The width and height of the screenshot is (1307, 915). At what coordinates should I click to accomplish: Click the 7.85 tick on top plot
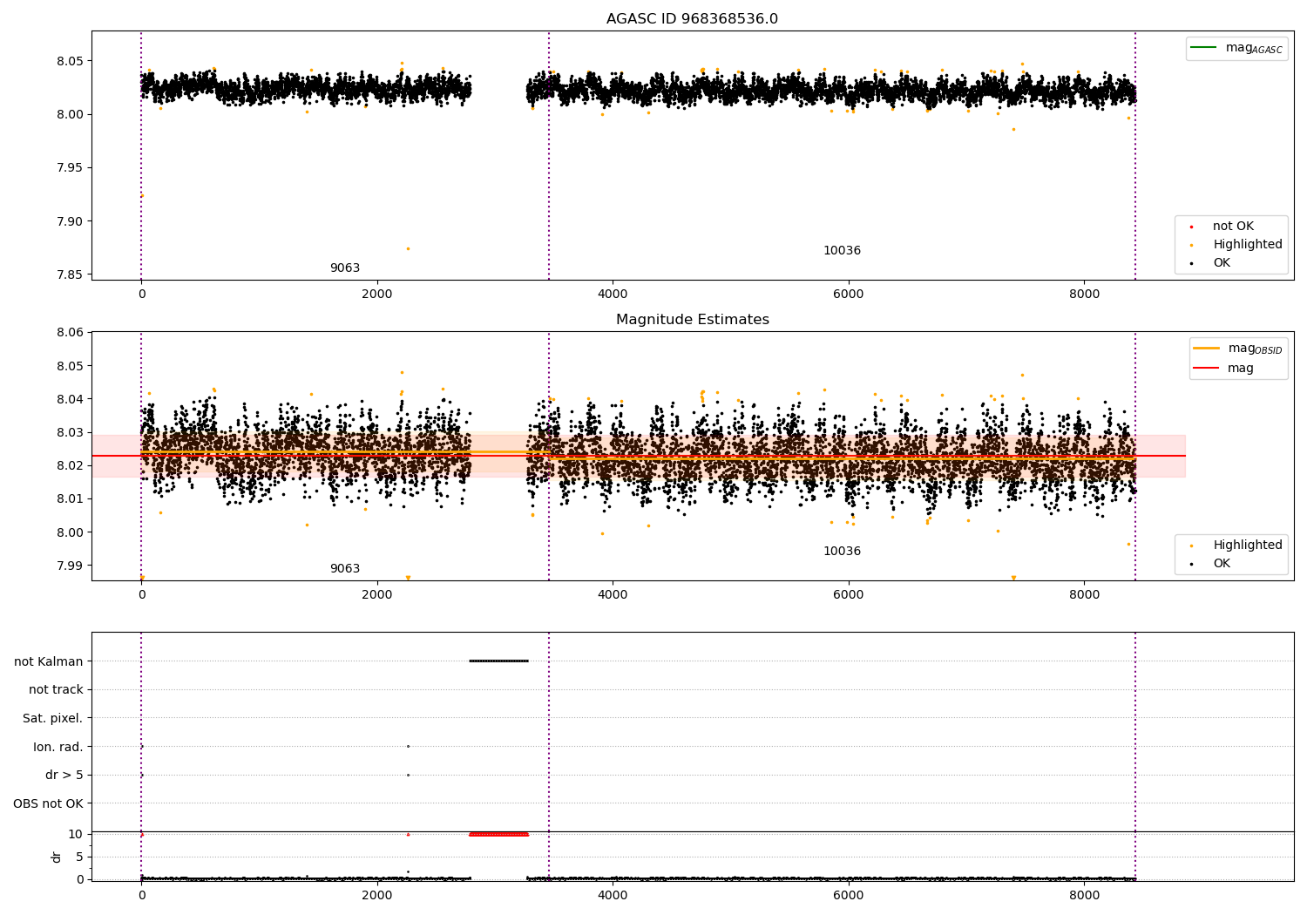[x=70, y=275]
